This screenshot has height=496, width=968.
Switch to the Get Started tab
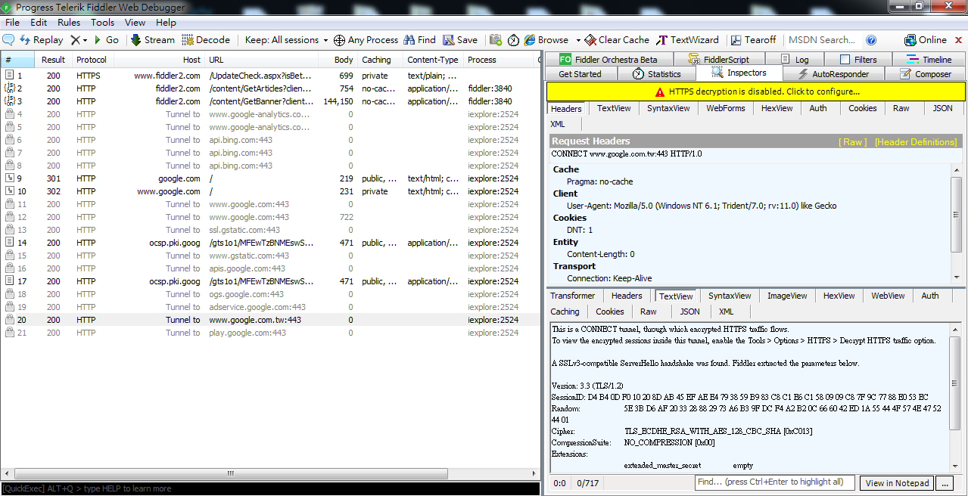580,74
